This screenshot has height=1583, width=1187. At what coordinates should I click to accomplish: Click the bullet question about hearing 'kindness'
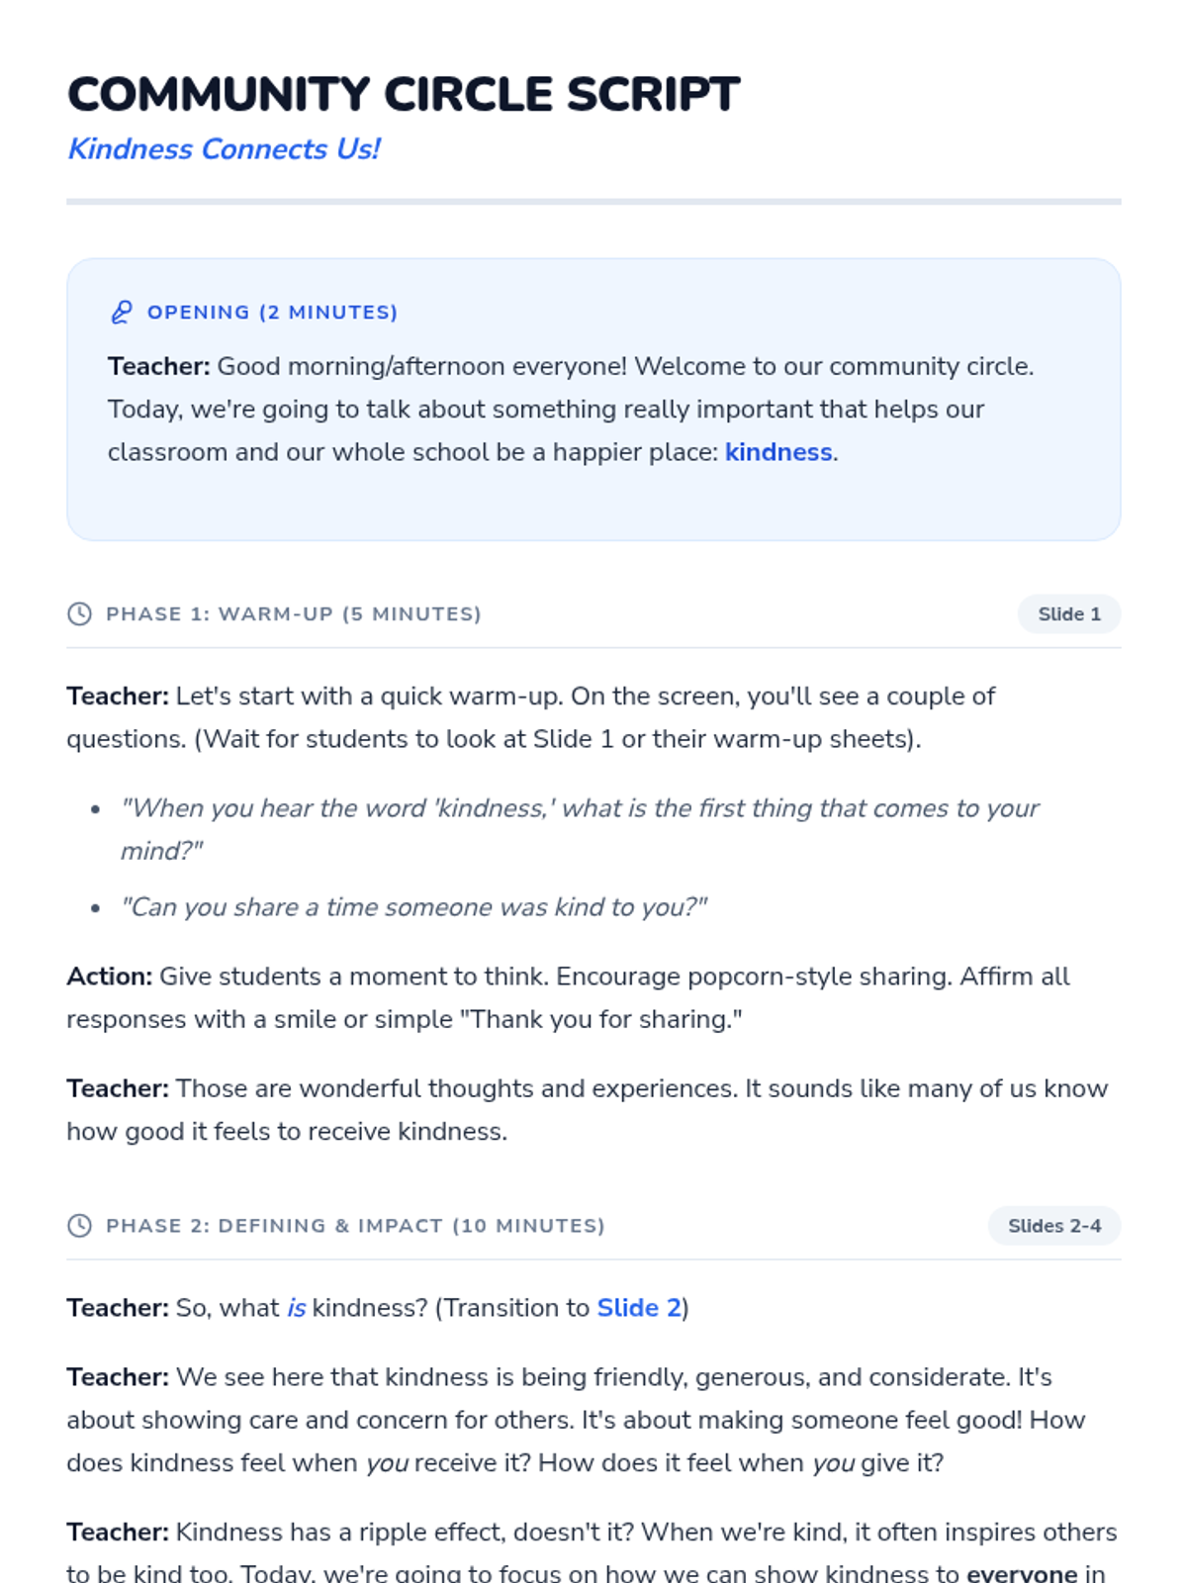pyautogui.click(x=579, y=809)
